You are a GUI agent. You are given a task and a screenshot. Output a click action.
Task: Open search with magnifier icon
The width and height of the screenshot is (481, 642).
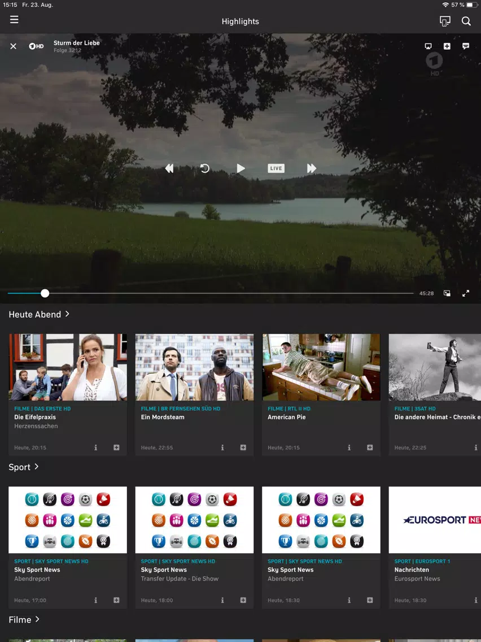(x=466, y=21)
